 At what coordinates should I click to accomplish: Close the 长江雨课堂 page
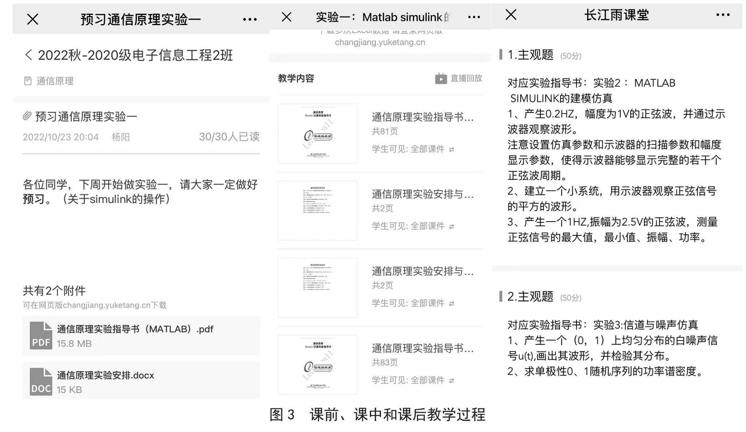(511, 15)
